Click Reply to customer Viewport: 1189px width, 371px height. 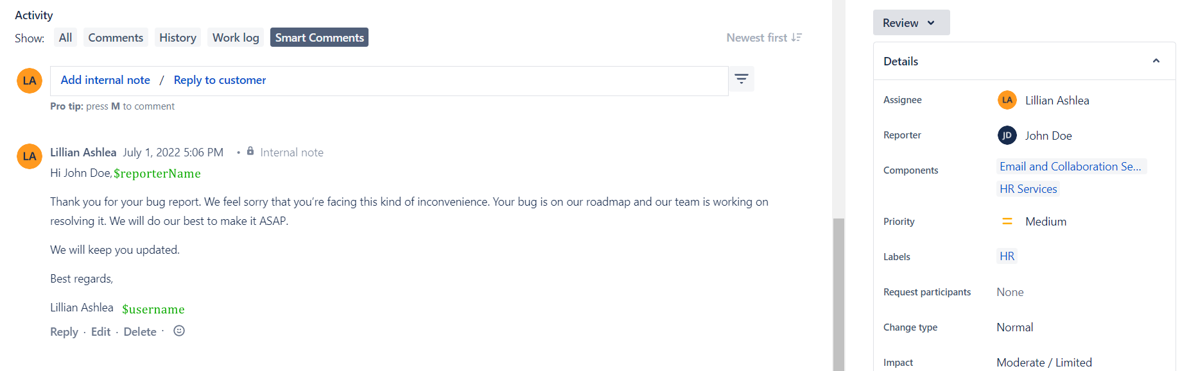[220, 80]
